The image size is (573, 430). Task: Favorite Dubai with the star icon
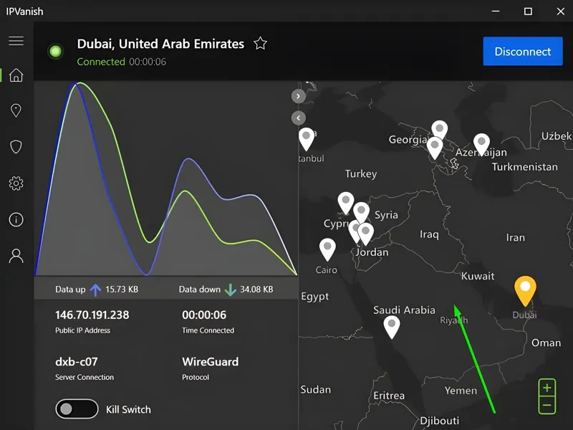pos(260,44)
